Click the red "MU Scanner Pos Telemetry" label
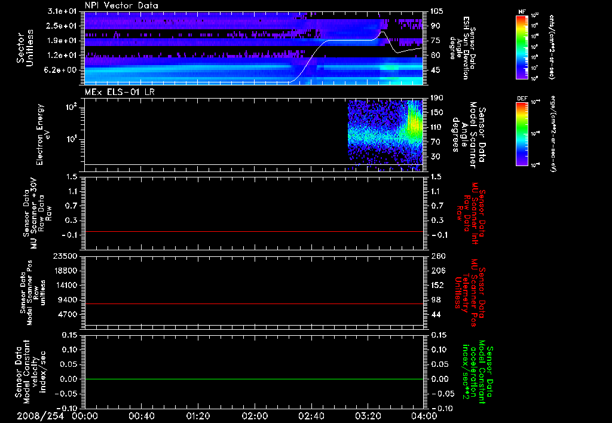 tap(470, 293)
